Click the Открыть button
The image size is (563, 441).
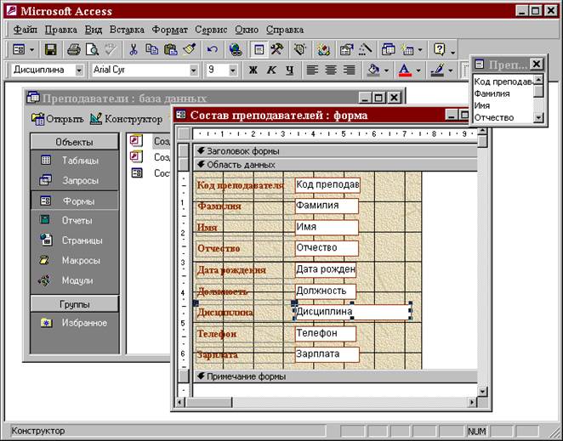[x=57, y=119]
